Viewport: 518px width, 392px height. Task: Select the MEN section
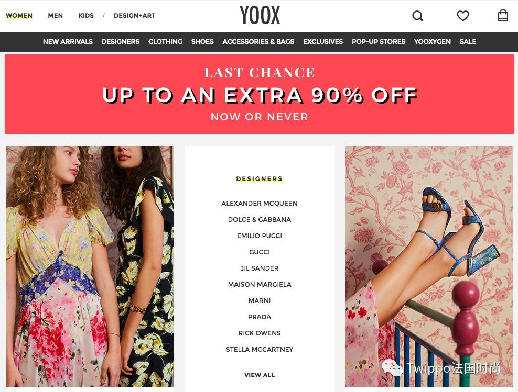tap(55, 16)
